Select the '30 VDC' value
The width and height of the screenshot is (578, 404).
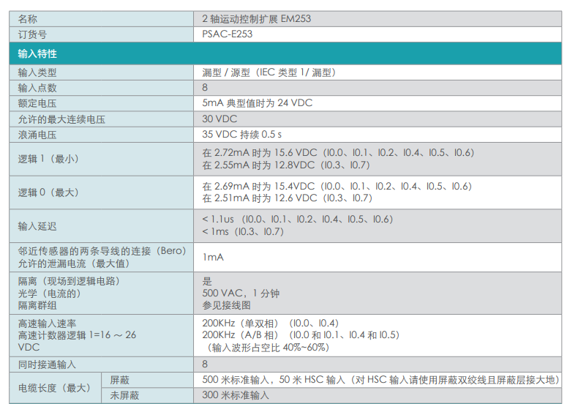pyautogui.click(x=219, y=119)
